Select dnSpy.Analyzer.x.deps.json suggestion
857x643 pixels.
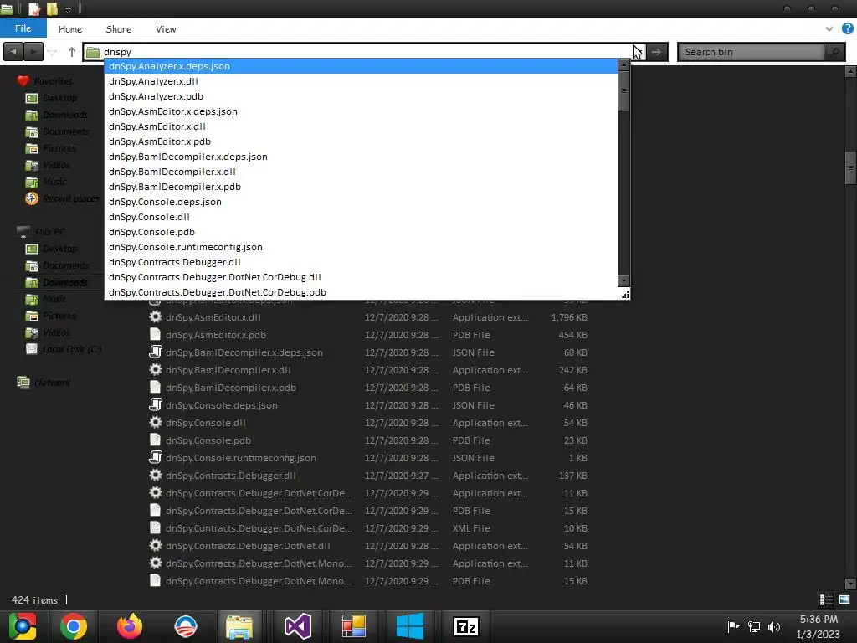tap(361, 66)
